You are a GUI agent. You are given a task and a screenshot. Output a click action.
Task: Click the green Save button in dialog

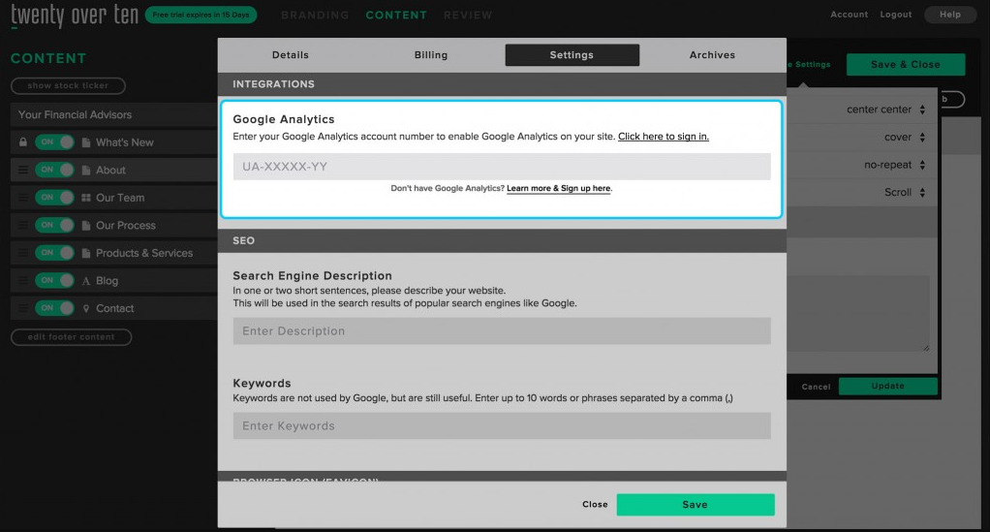pyautogui.click(x=696, y=504)
